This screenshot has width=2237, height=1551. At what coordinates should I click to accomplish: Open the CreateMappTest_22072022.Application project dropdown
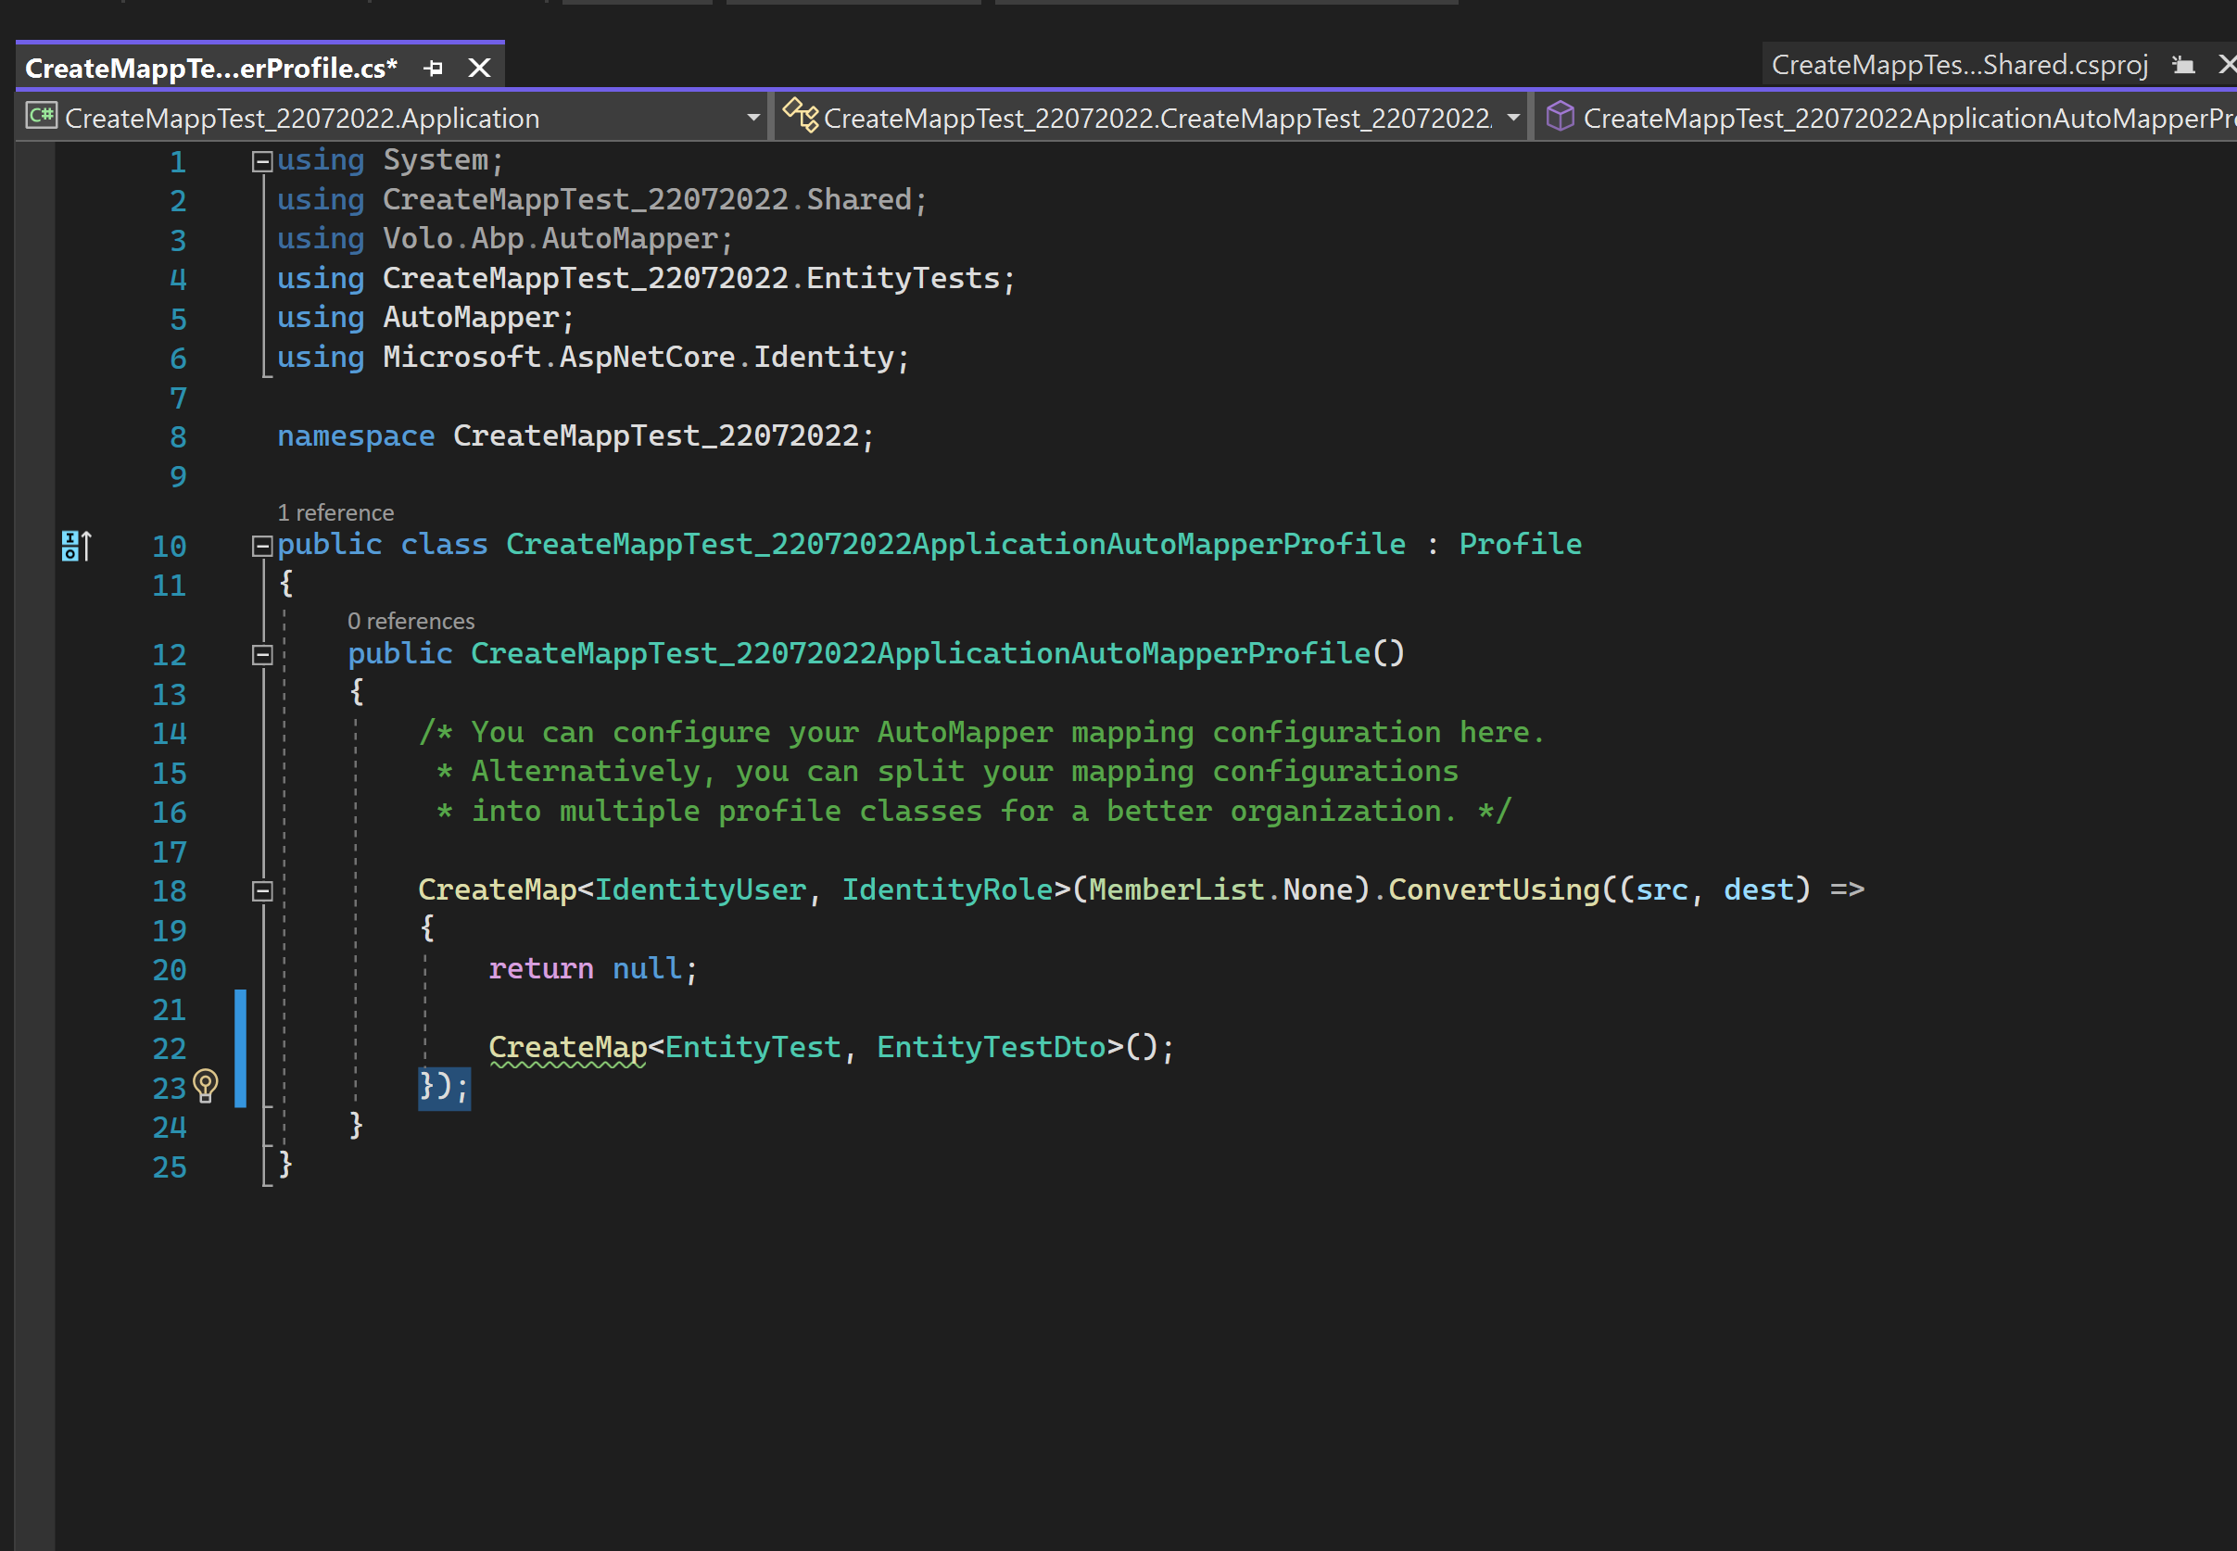pyautogui.click(x=756, y=117)
